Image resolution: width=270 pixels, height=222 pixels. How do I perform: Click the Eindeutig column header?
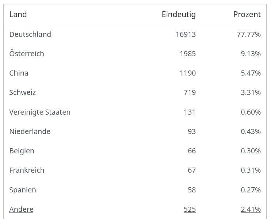[179, 14]
